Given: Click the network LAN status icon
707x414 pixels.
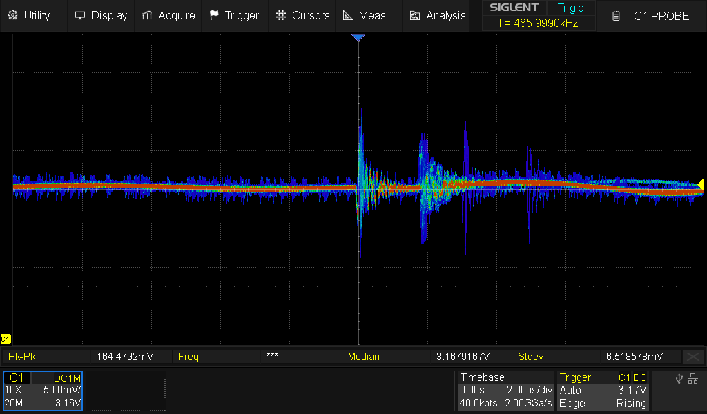Looking at the screenshot, I should point(693,378).
